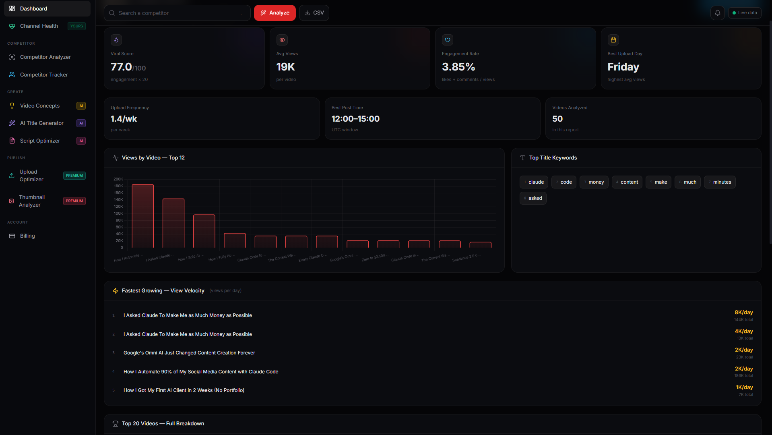The image size is (772, 435).
Task: Click the Viral Score flame icon
Action: point(116,40)
